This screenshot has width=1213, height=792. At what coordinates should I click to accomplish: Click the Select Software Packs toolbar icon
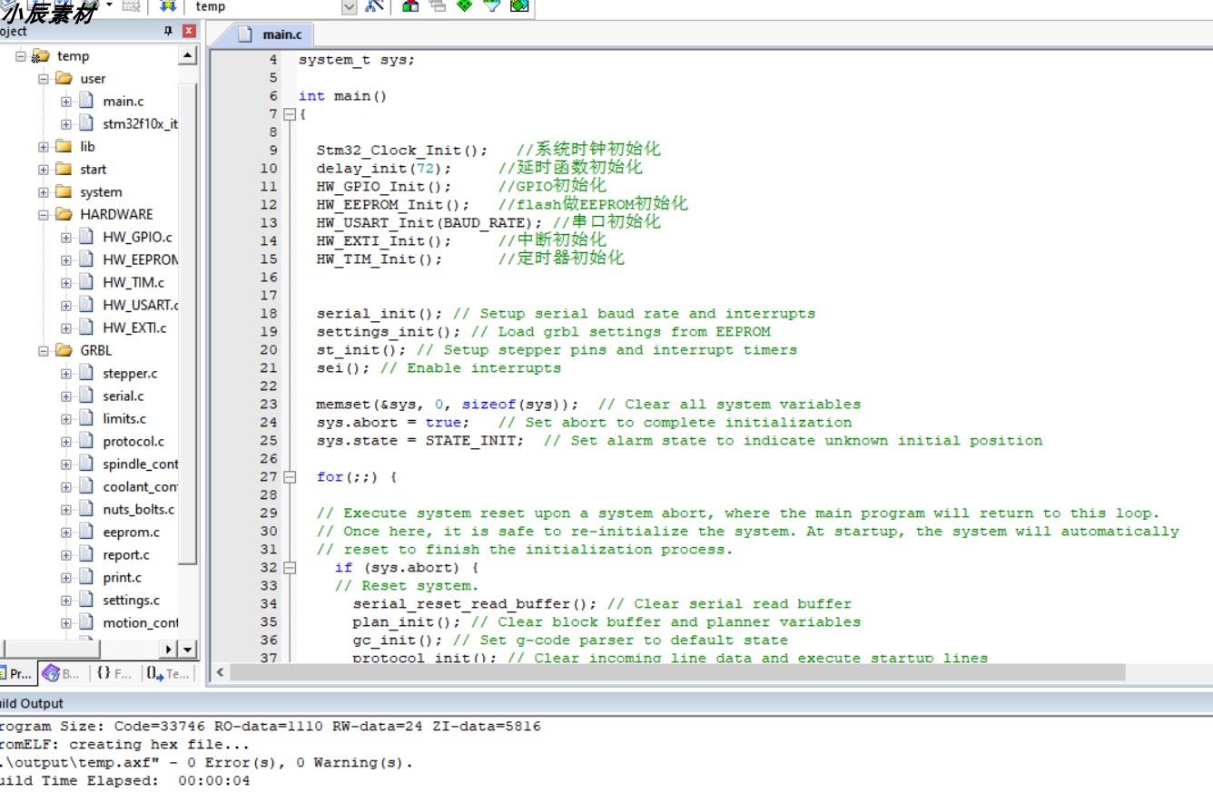(492, 5)
